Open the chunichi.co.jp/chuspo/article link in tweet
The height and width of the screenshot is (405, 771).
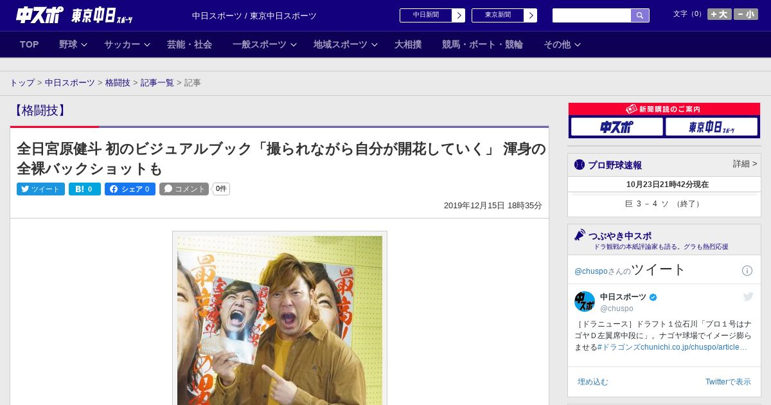point(695,347)
